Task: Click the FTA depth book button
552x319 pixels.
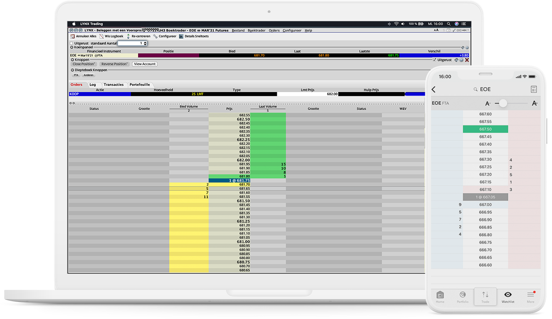Action: tap(76, 75)
